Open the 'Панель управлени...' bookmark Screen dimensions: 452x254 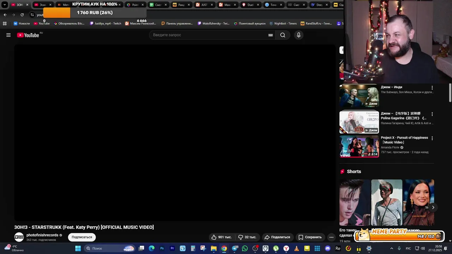(x=177, y=24)
